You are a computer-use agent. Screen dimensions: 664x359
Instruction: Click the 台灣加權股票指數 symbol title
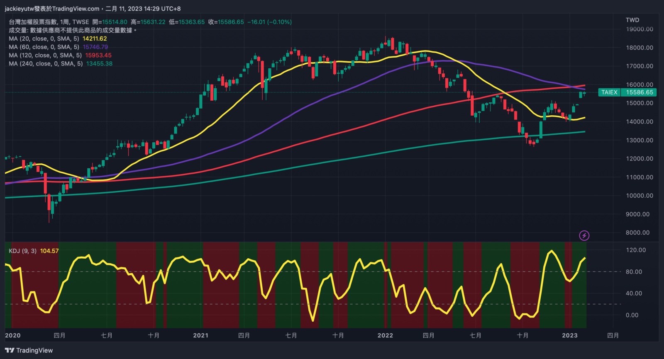33,22
